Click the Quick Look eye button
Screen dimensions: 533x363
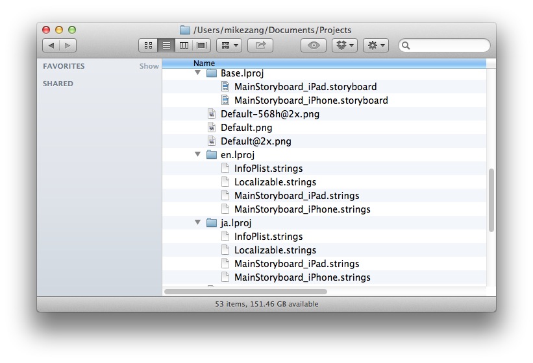pos(314,45)
